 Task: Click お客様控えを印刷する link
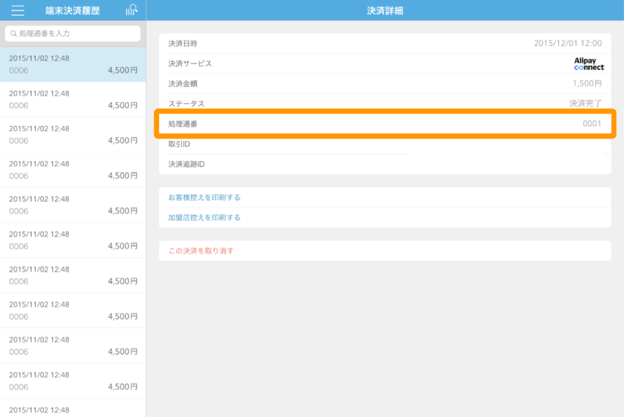coord(204,197)
